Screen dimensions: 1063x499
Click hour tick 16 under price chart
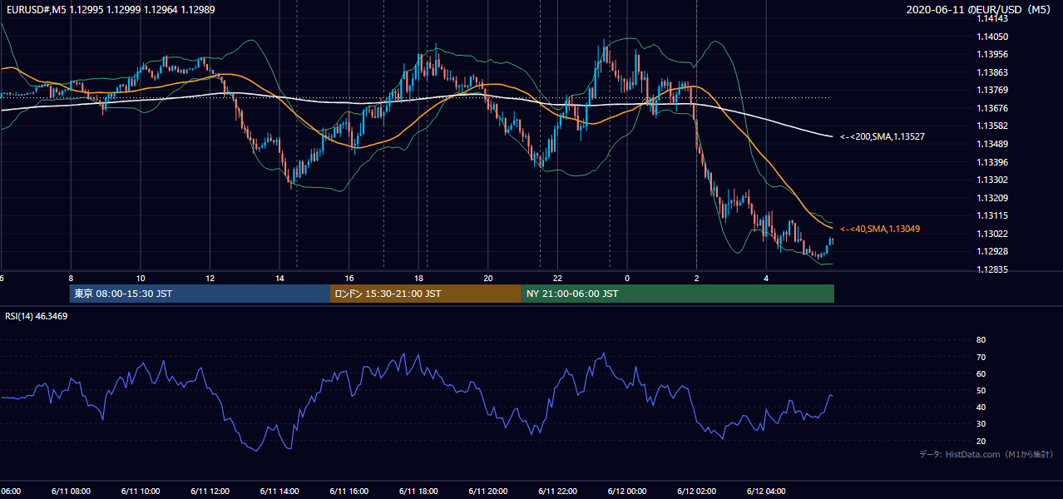point(349,278)
